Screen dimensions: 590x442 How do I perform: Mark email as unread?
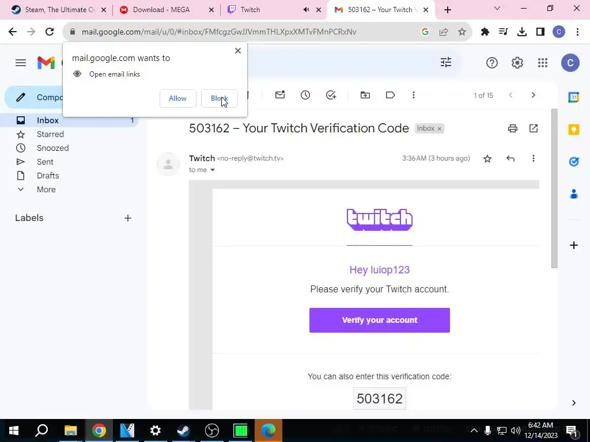(280, 95)
